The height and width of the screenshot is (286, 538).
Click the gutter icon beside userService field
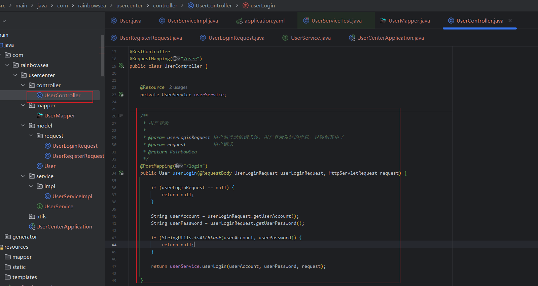pos(121,95)
